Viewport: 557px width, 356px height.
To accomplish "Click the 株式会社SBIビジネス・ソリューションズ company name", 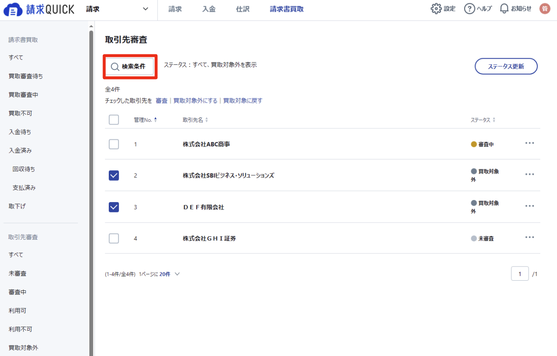I will pyautogui.click(x=228, y=176).
